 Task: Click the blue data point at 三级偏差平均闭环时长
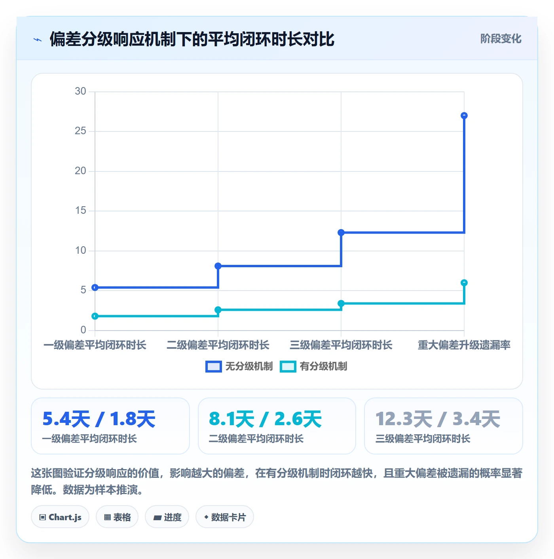coord(341,232)
